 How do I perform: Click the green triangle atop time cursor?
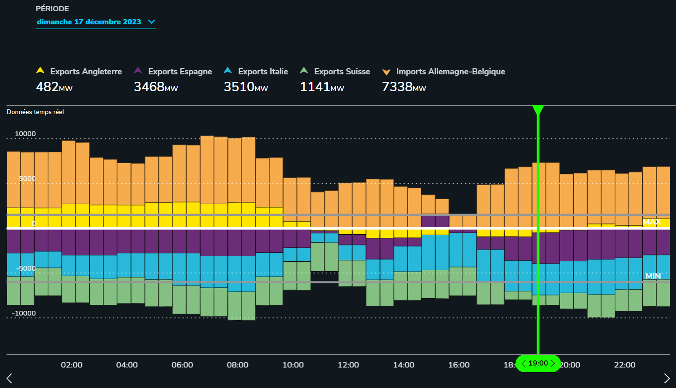(x=538, y=110)
